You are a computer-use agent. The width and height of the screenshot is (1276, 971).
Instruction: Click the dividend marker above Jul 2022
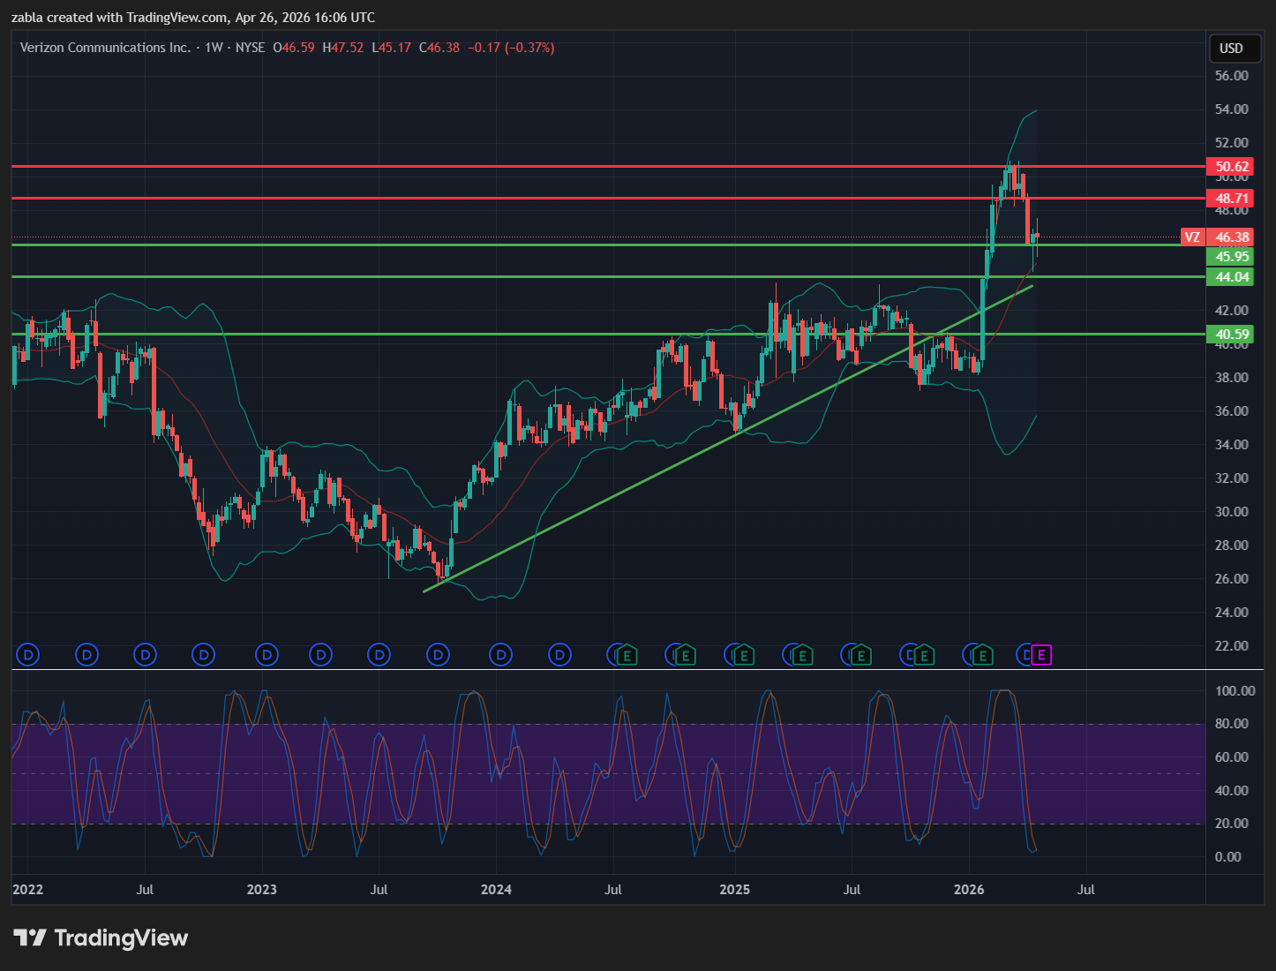pyautogui.click(x=145, y=655)
